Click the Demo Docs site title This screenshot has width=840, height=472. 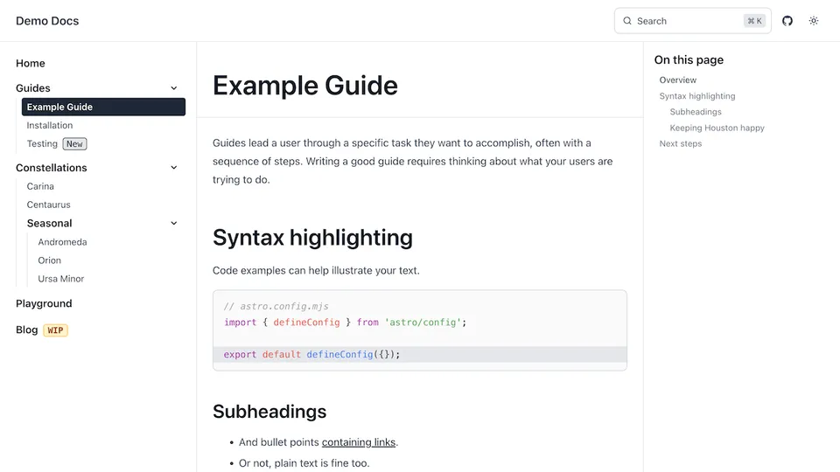tap(47, 21)
